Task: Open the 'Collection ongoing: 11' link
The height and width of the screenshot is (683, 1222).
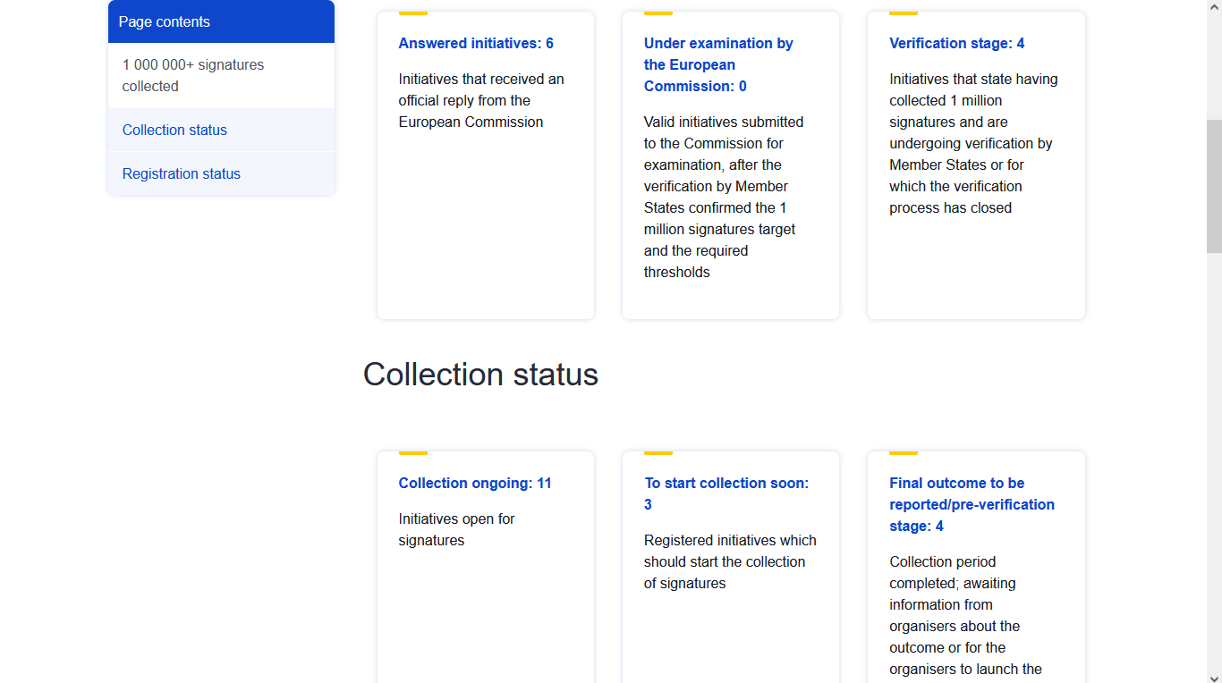Action: [475, 483]
